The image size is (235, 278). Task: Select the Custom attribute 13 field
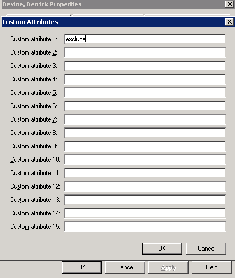click(145, 200)
